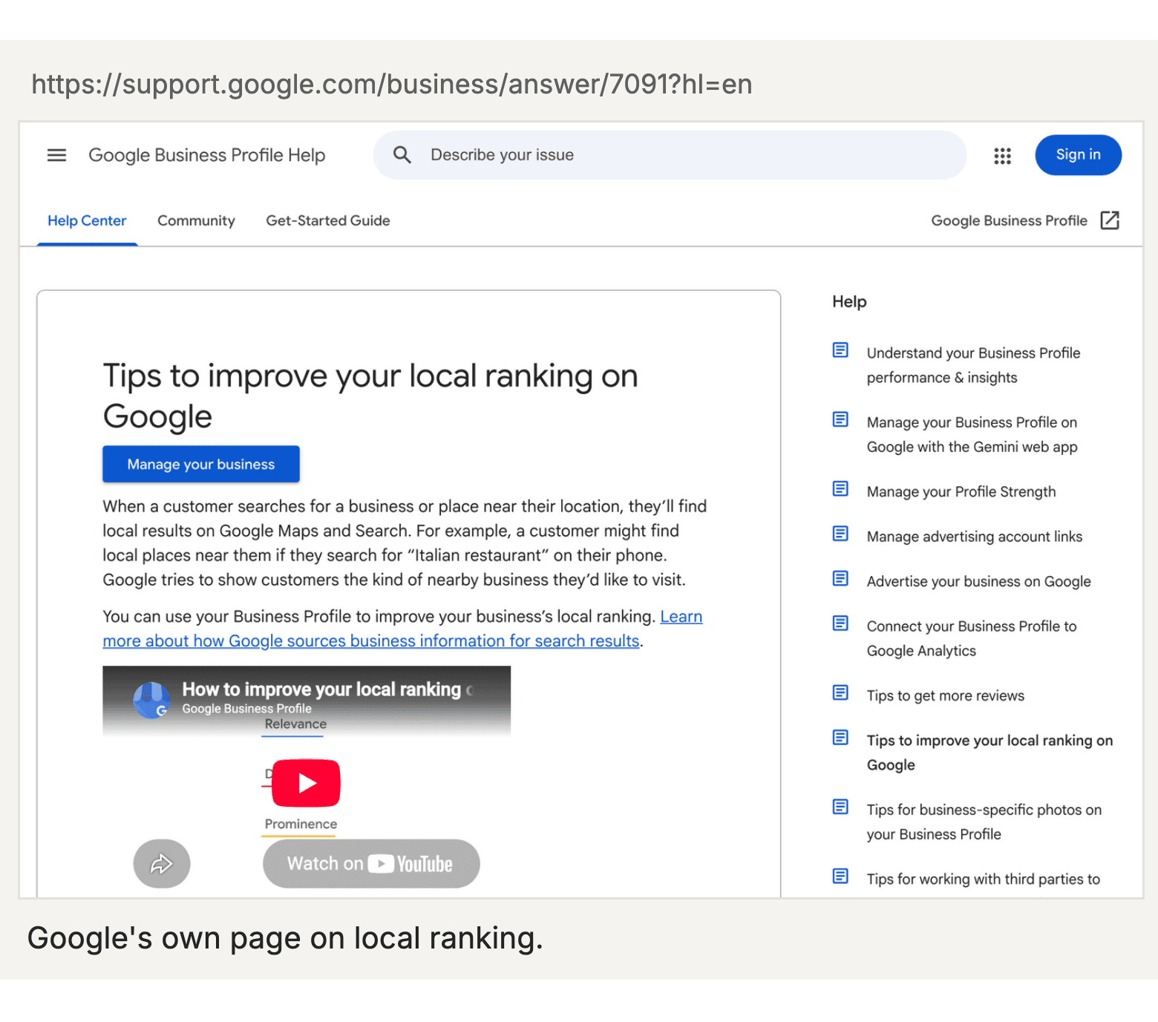This screenshot has height=1022, width=1158.
Task: Open Connect your Business Profile to Google Analytics
Action: point(972,638)
